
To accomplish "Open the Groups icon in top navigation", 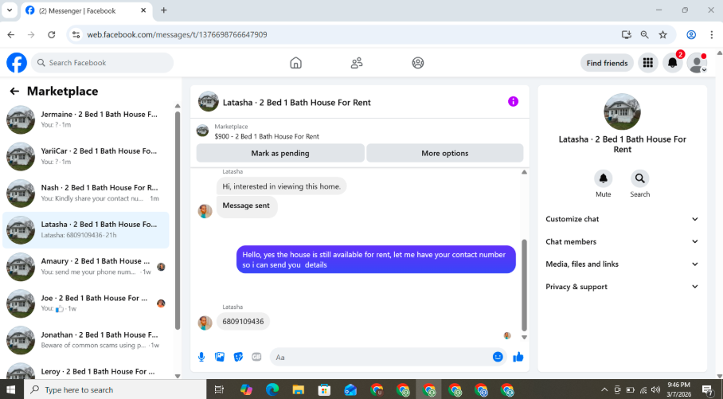I will (x=418, y=63).
